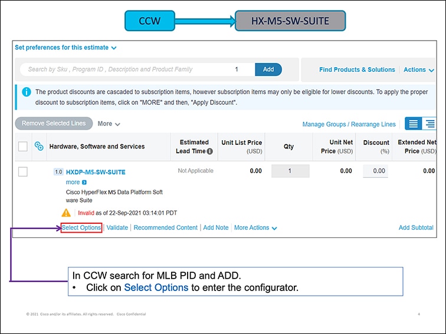Open Find Products & Solutions
The image size is (446, 334).
tap(357, 70)
